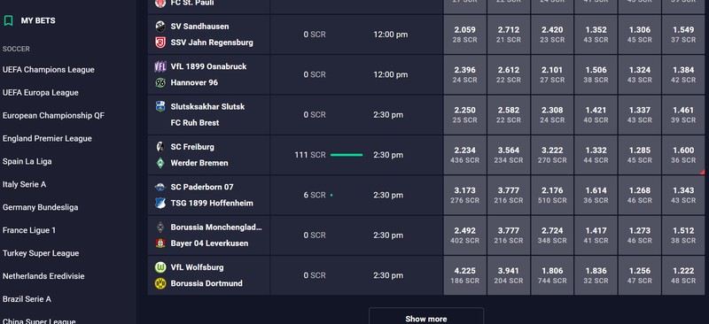Click the SSV Jahn Regensburg crest
Image resolution: width=709 pixels, height=324 pixels.
pyautogui.click(x=160, y=42)
